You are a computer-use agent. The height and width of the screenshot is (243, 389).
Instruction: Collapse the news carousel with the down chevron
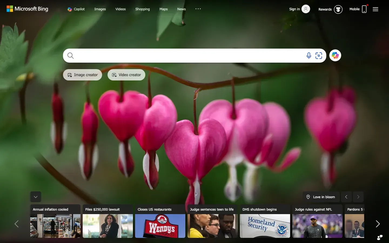tap(35, 197)
